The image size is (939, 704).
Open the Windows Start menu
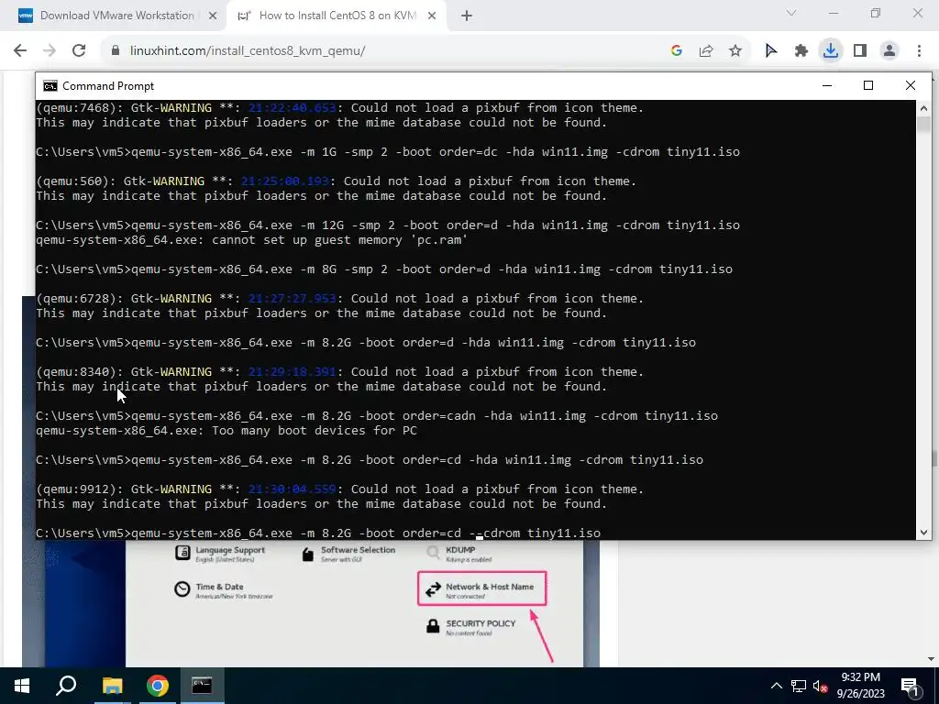(22, 686)
